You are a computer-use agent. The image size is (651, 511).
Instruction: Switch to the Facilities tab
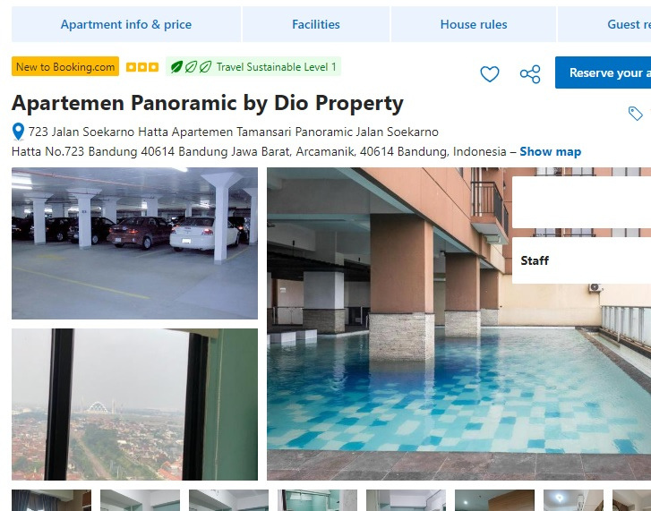(x=316, y=24)
